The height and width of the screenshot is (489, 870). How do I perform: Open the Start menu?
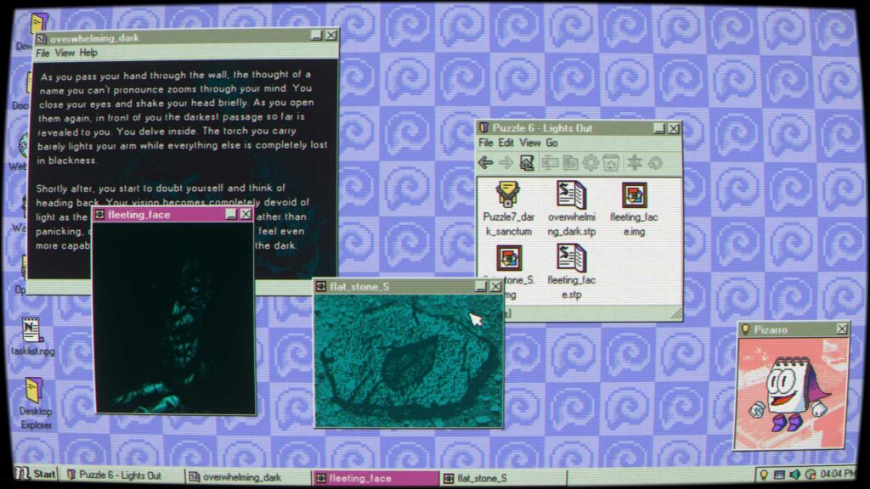pyautogui.click(x=36, y=474)
